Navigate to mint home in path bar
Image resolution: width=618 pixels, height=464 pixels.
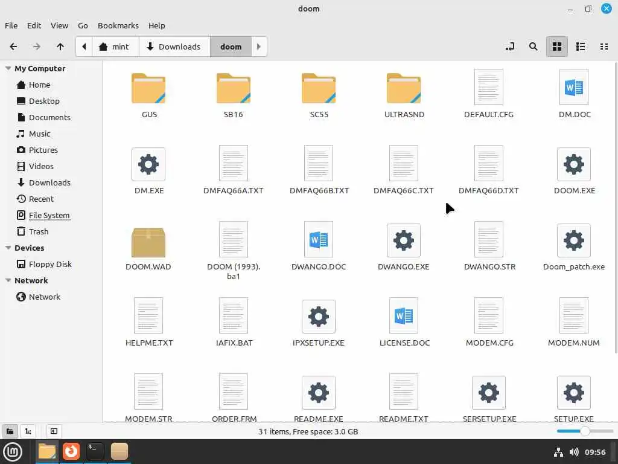(115, 47)
